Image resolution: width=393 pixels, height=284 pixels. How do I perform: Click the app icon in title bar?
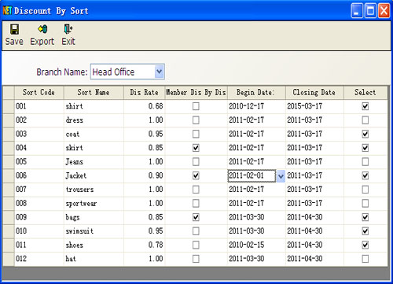tap(7, 10)
